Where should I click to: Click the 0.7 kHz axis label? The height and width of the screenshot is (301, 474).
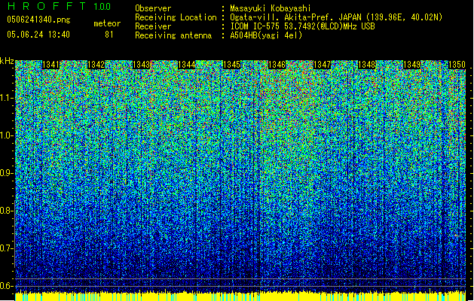pyautogui.click(x=6, y=248)
